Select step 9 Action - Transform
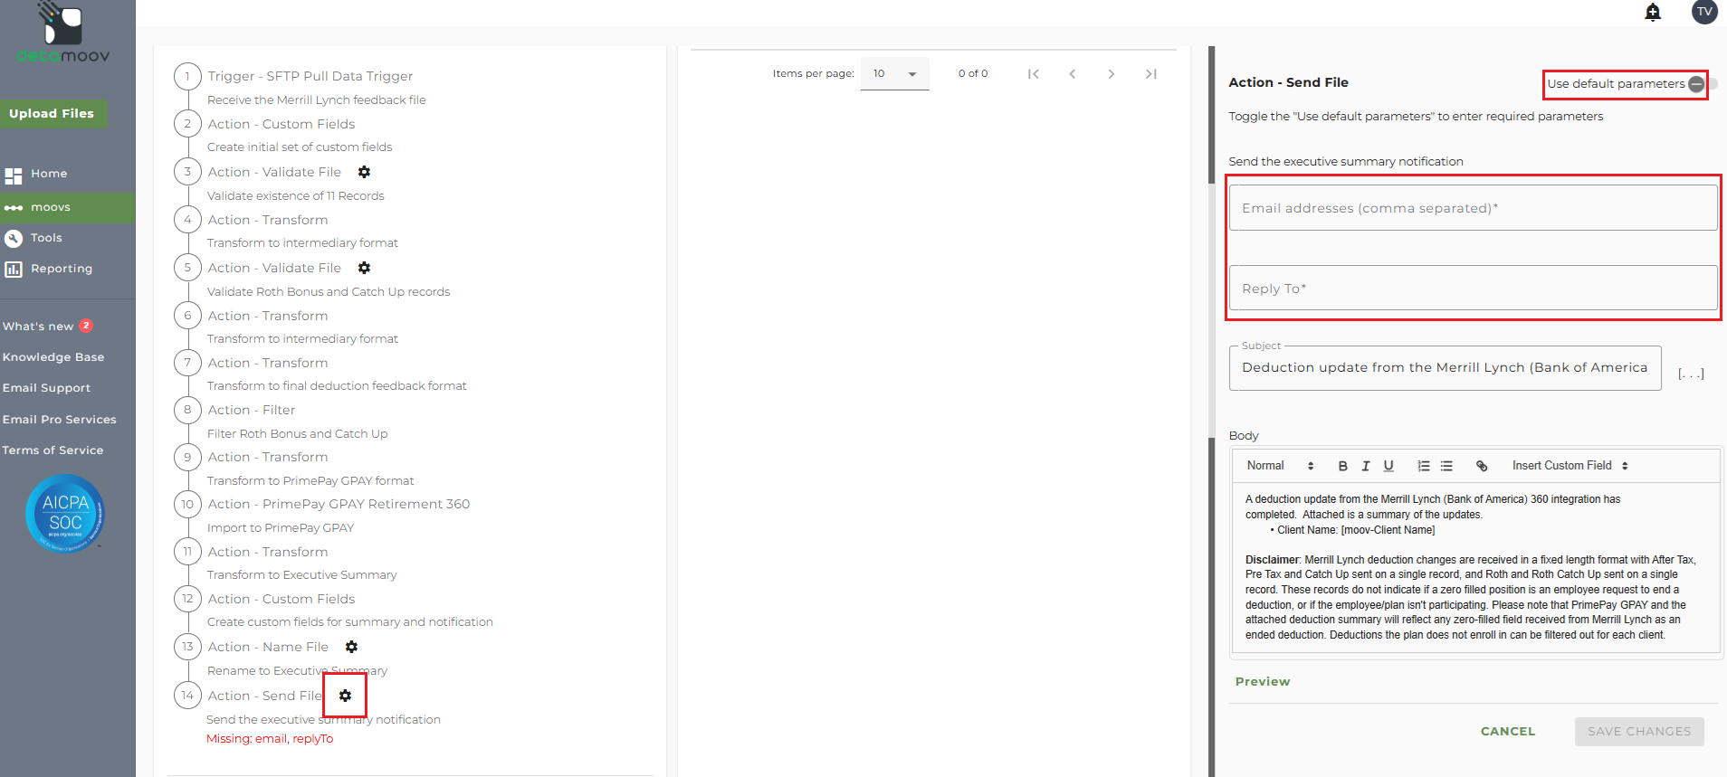Viewport: 1727px width, 777px height. click(x=268, y=457)
